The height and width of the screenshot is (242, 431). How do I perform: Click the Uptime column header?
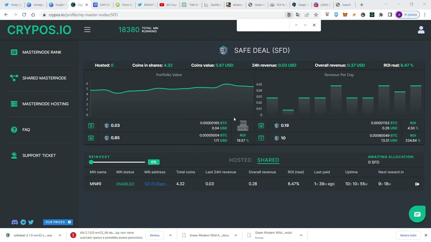pyautogui.click(x=351, y=172)
